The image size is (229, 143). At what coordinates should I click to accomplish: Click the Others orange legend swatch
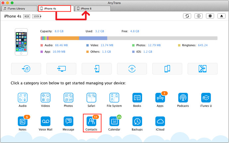pos(88,52)
